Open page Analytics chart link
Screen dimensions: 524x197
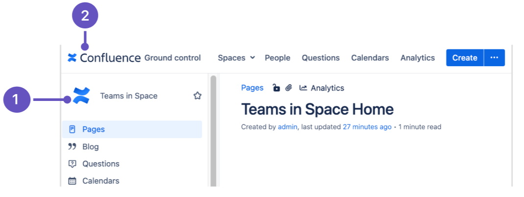click(x=322, y=88)
